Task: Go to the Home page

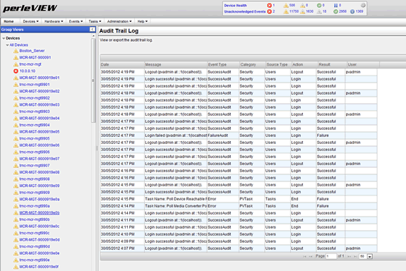Action: point(8,21)
